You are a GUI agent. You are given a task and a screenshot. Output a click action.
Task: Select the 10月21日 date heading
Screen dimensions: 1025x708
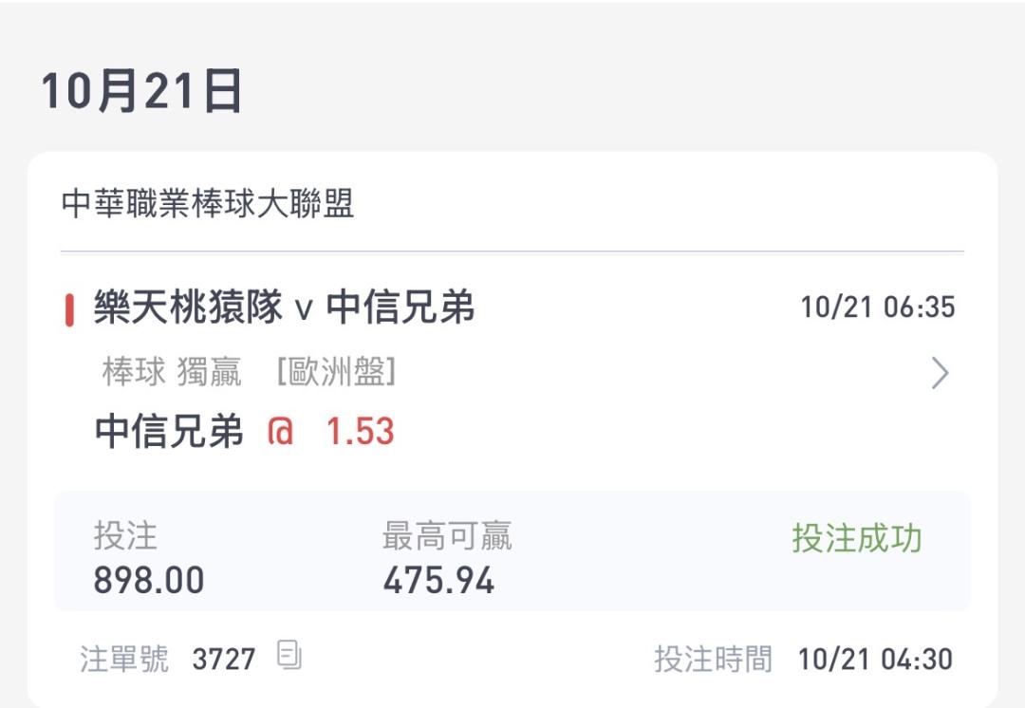[x=142, y=92]
